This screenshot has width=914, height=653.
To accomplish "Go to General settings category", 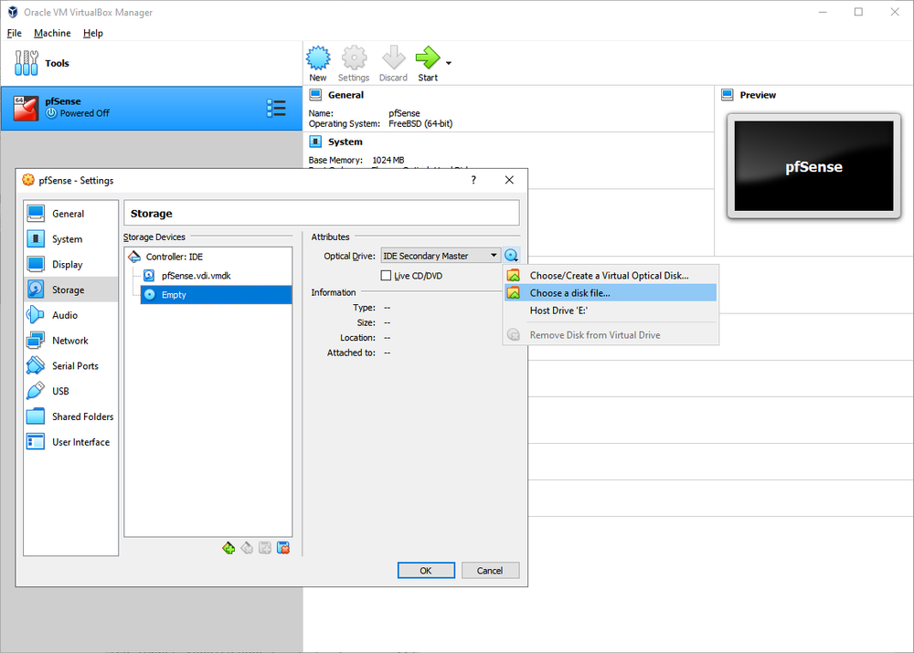I will click(x=70, y=214).
